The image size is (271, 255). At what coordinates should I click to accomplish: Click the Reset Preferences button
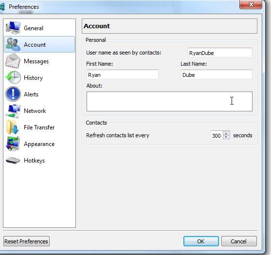(26, 241)
